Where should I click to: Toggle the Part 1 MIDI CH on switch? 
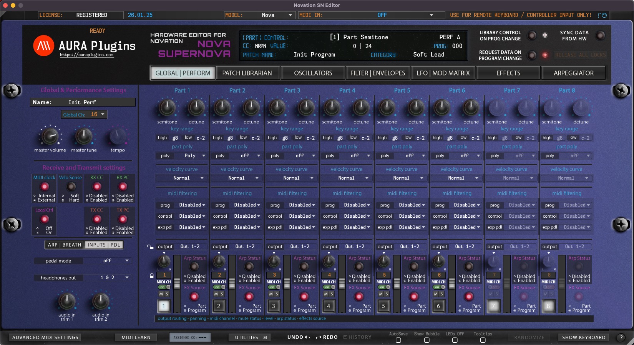165,287
